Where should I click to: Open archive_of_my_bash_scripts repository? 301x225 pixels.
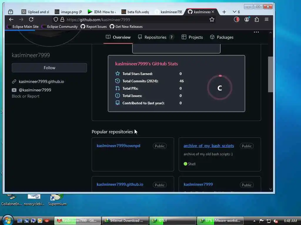click(209, 146)
